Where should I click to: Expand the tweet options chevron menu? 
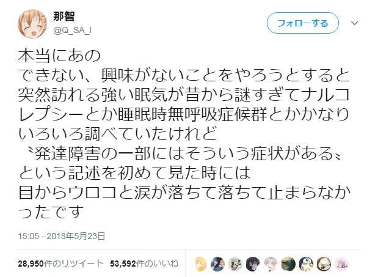[x=354, y=23]
